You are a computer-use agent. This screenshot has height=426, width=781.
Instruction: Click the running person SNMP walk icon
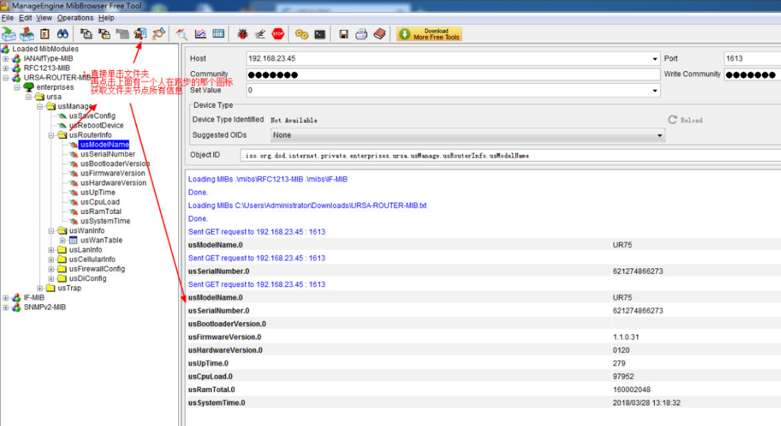[140, 34]
